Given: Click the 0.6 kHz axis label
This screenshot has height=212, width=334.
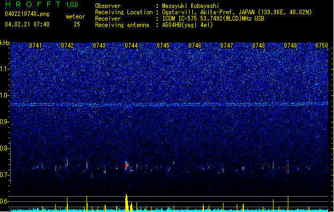Looking at the screenshot, I should pyautogui.click(x=5, y=201).
